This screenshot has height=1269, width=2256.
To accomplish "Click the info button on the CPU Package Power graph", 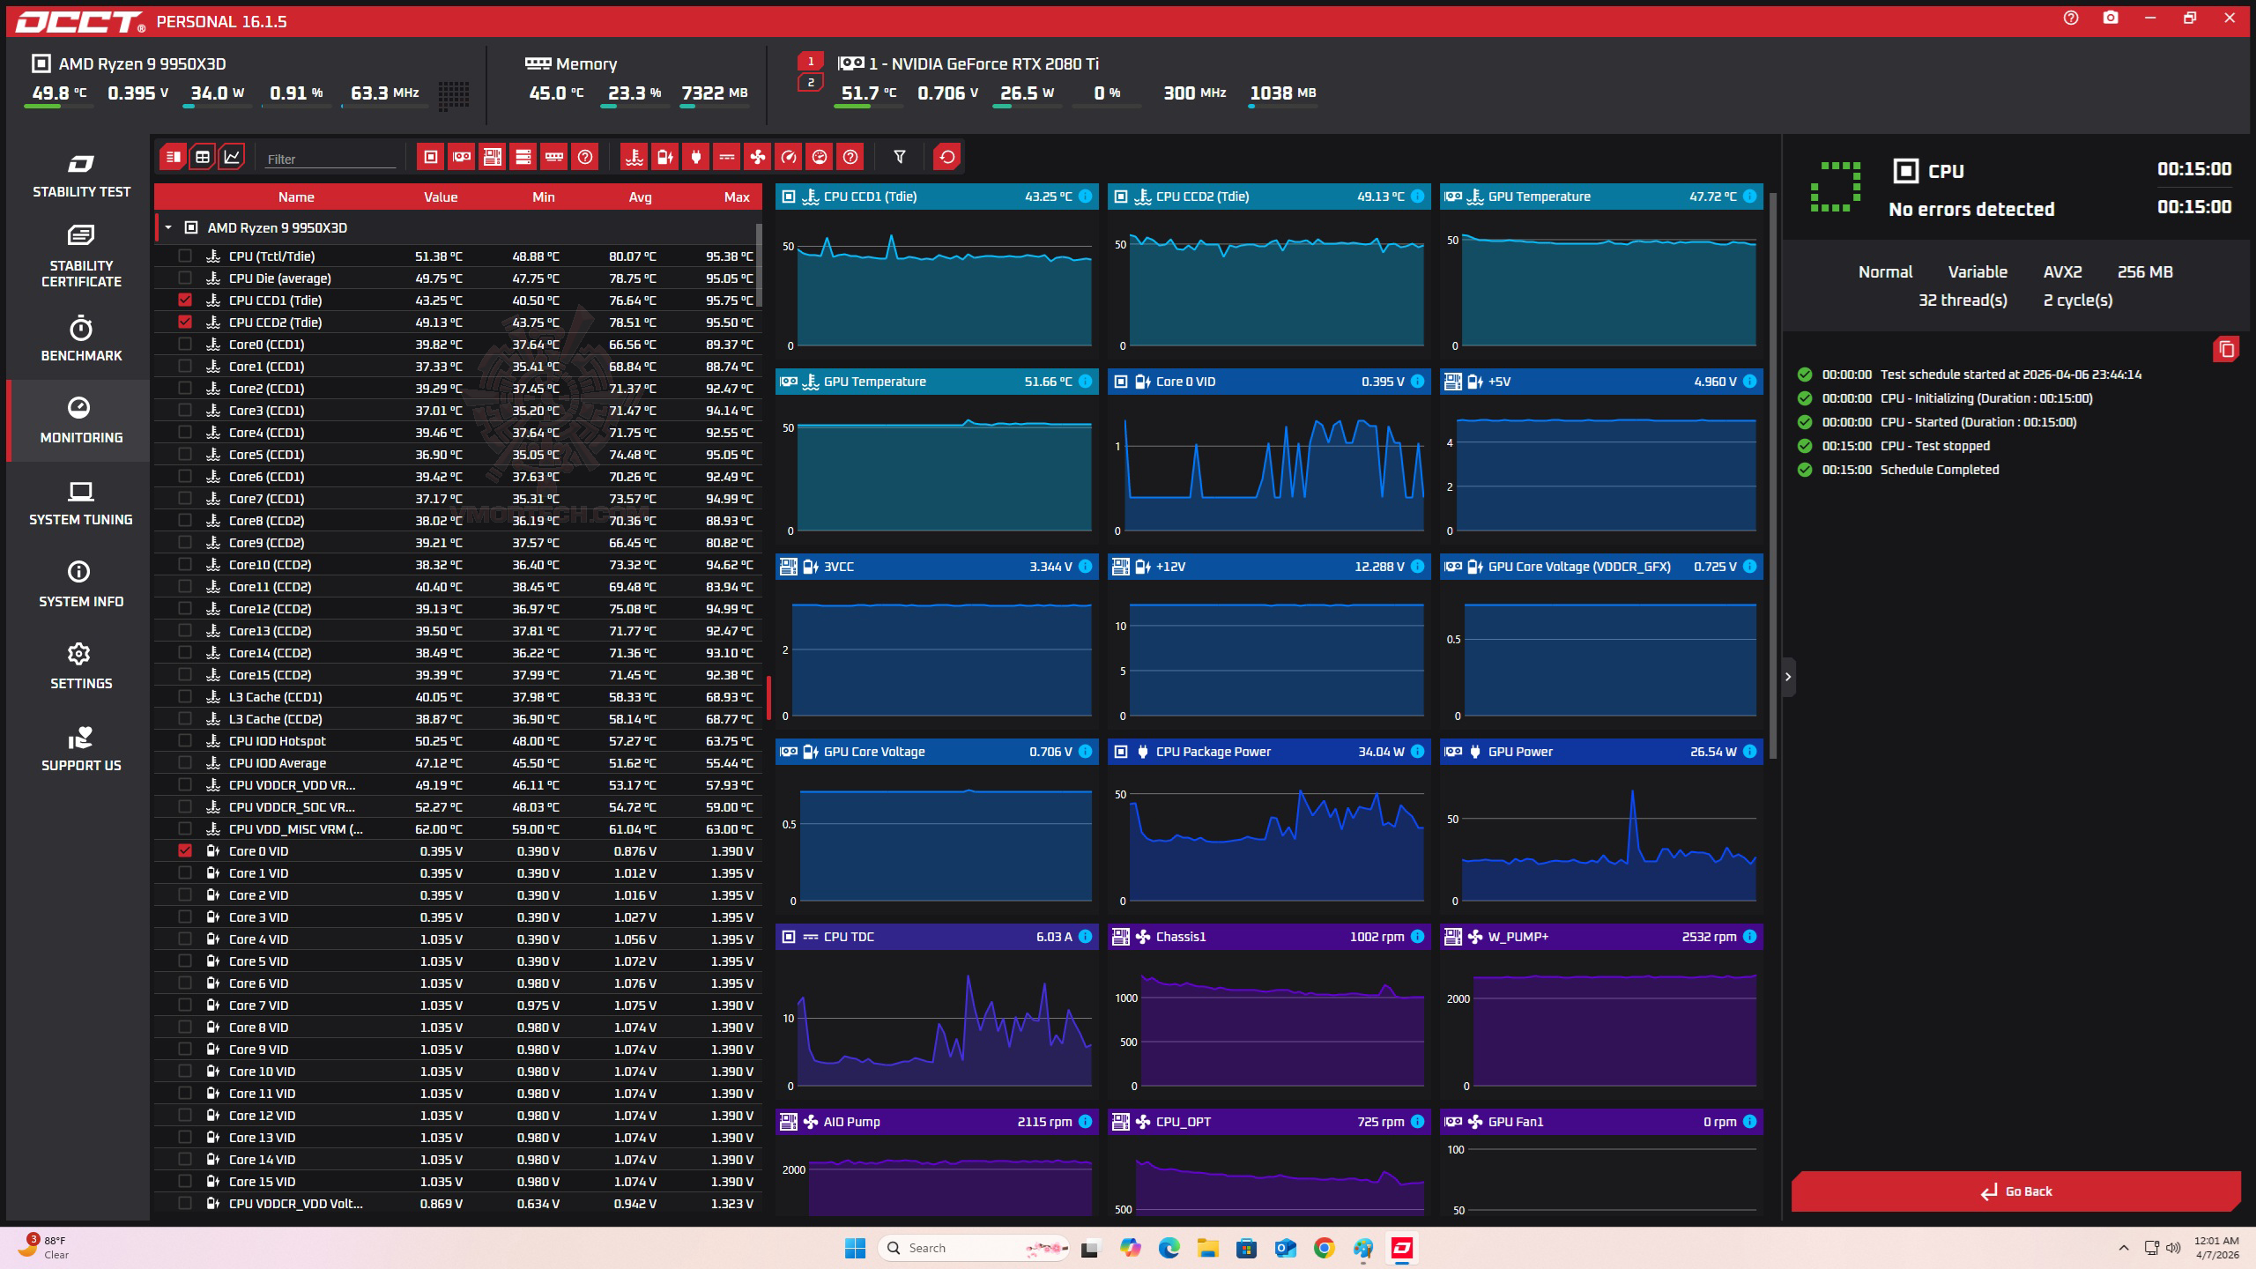I will pyautogui.click(x=1417, y=752).
